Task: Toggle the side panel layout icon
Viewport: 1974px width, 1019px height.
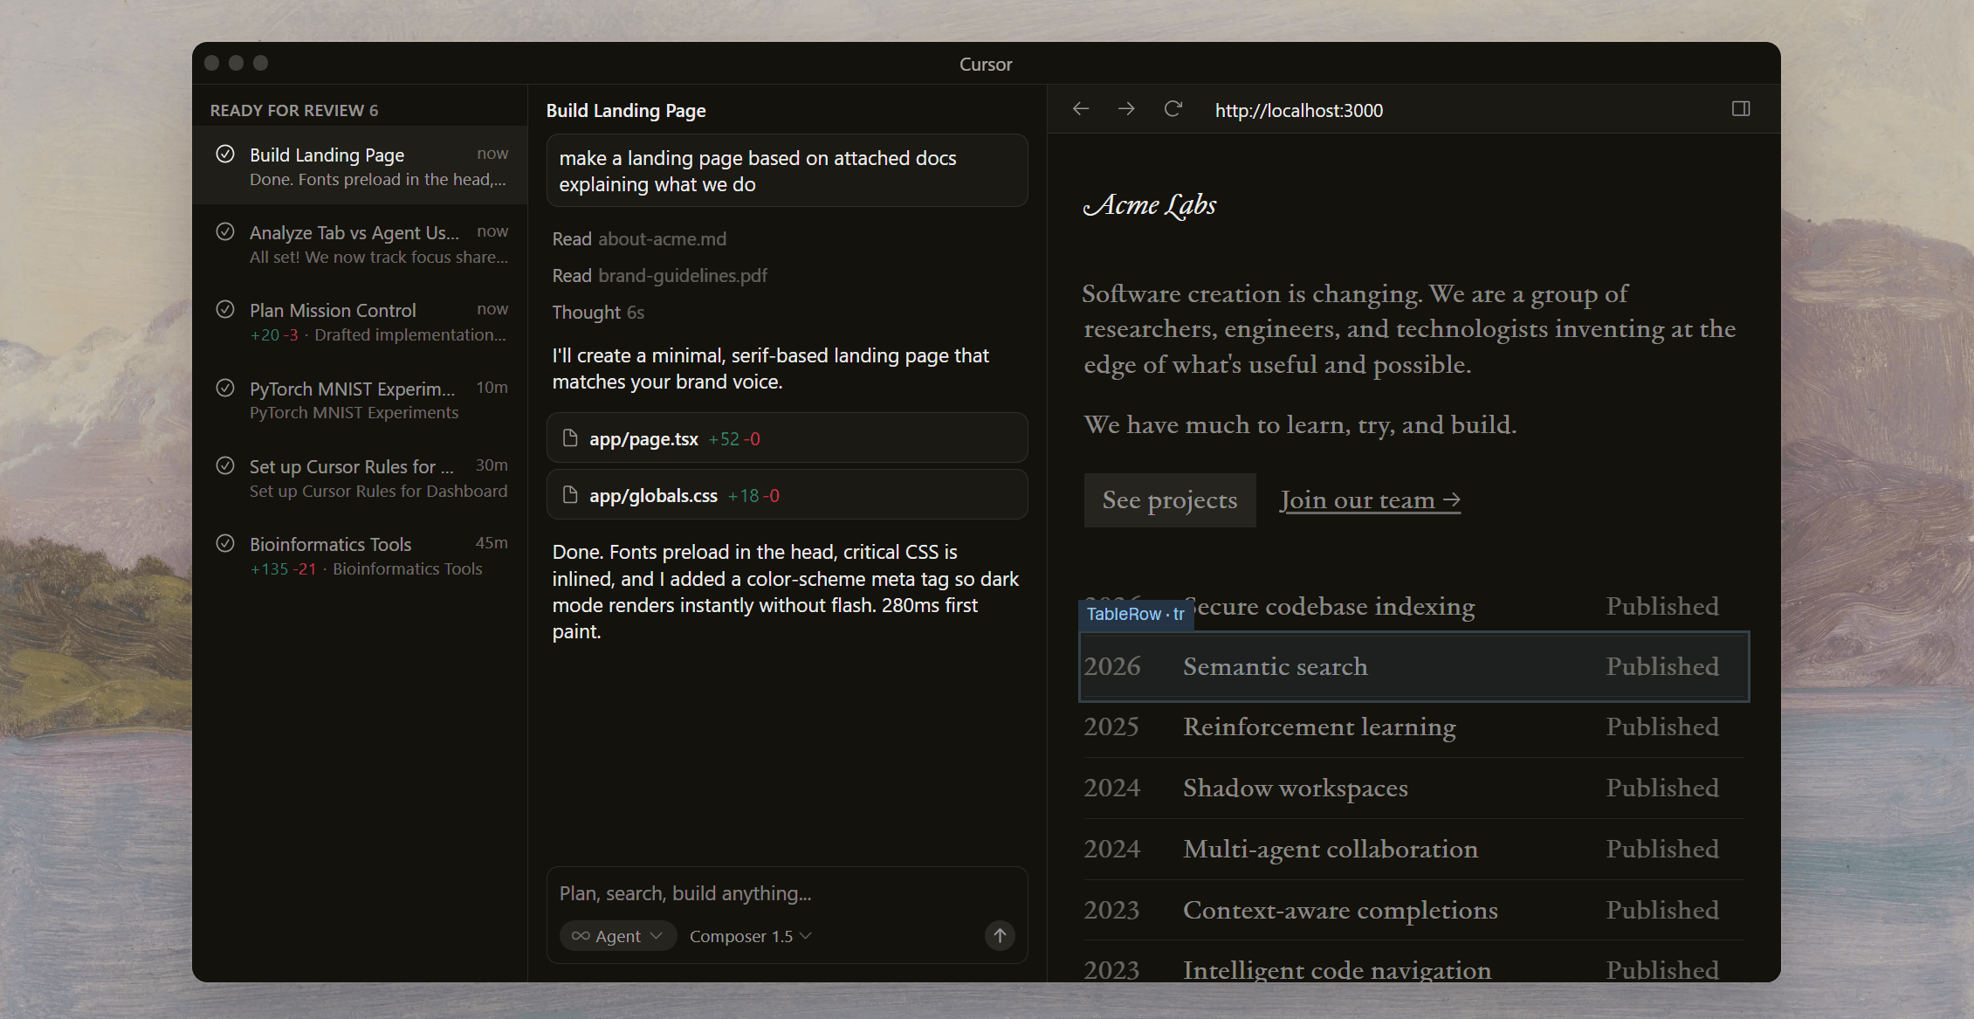Action: click(x=1741, y=109)
